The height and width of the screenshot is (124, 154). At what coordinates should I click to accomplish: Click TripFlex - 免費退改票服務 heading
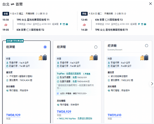(x=69, y=74)
